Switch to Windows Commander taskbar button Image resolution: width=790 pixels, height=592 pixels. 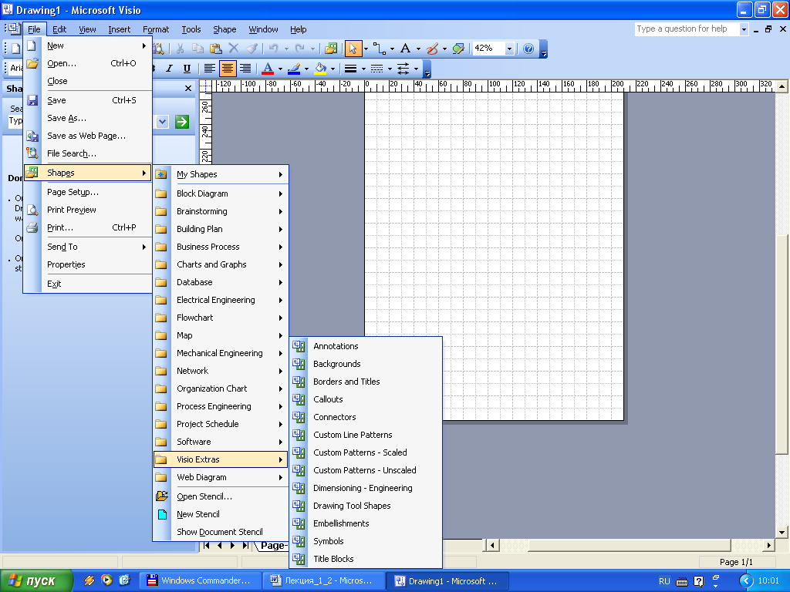[200, 581]
